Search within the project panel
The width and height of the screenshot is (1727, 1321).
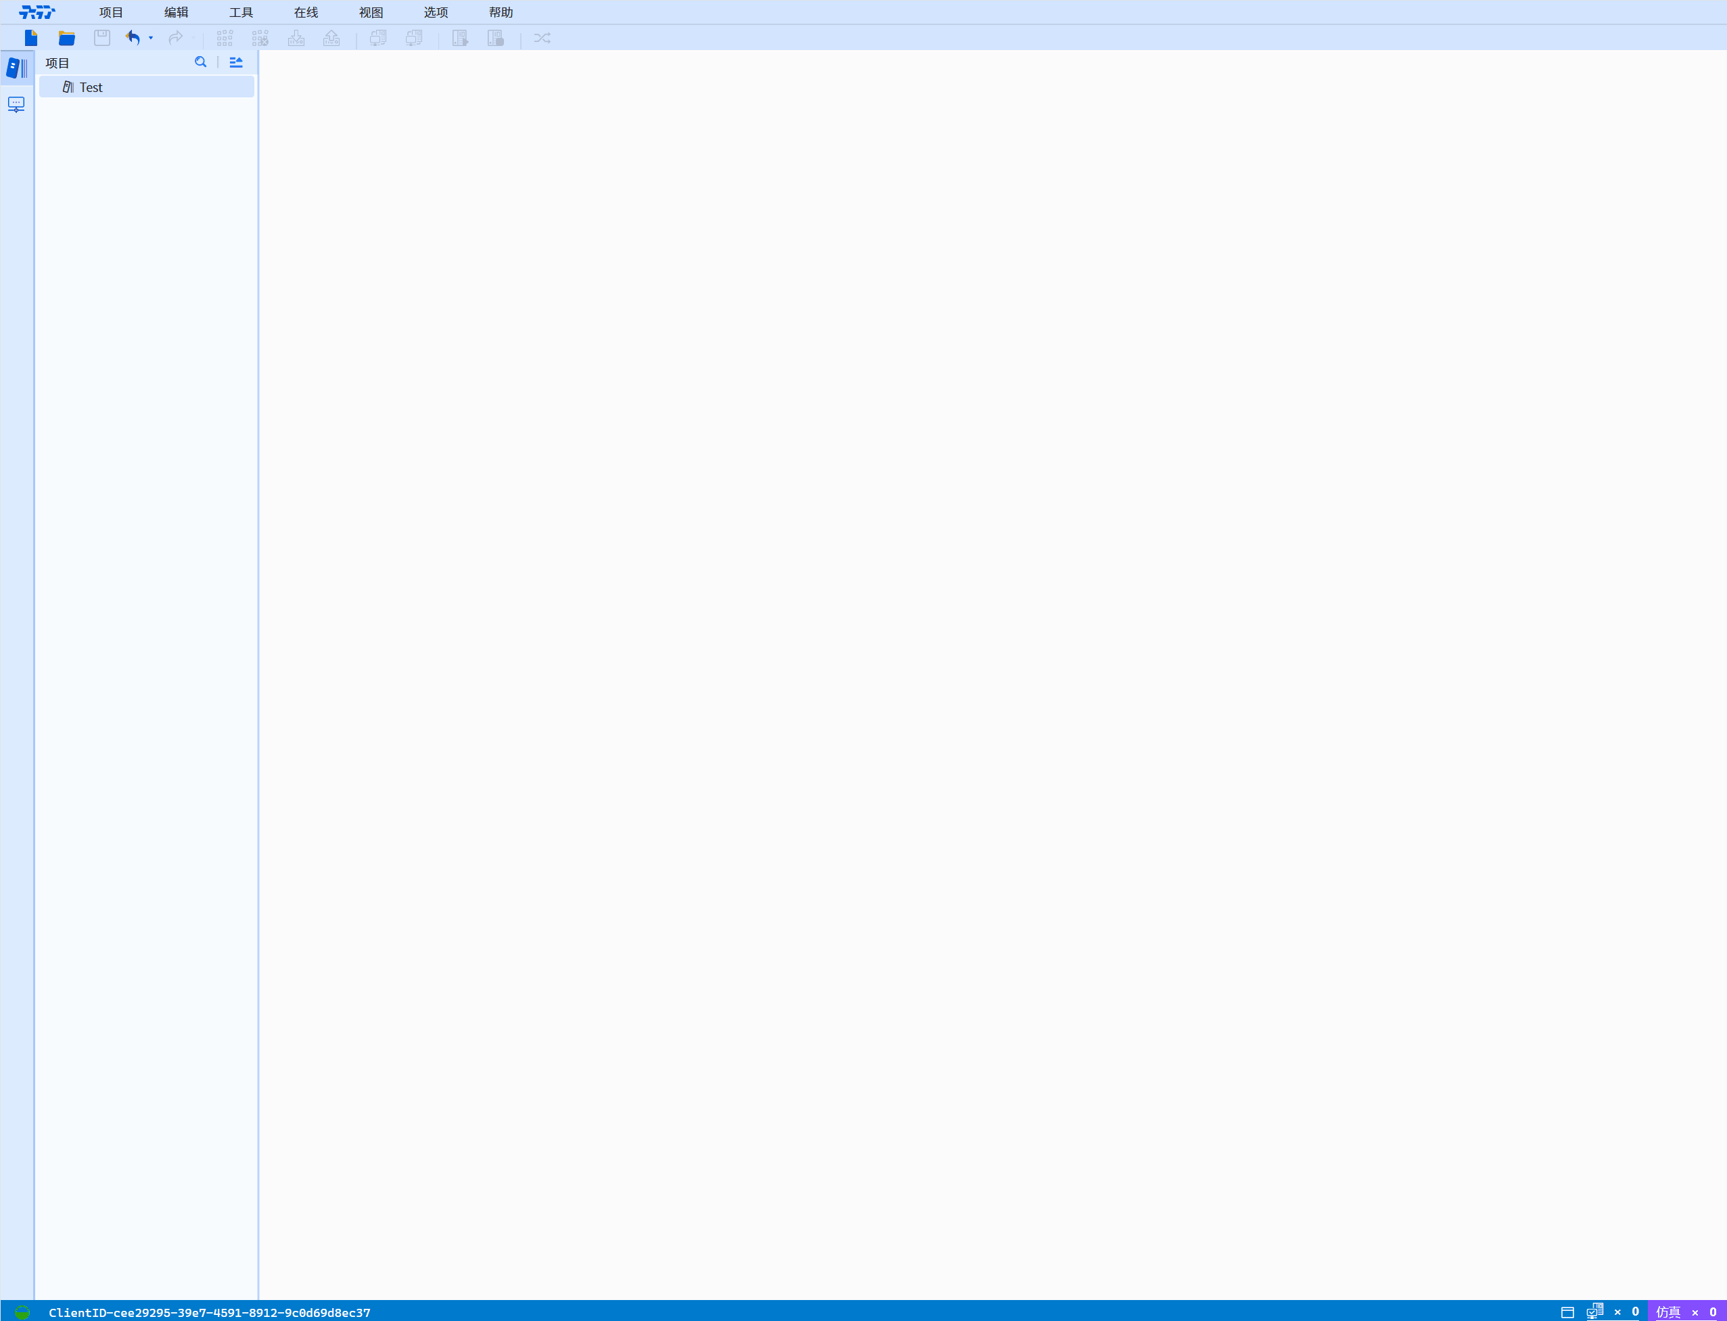(200, 62)
